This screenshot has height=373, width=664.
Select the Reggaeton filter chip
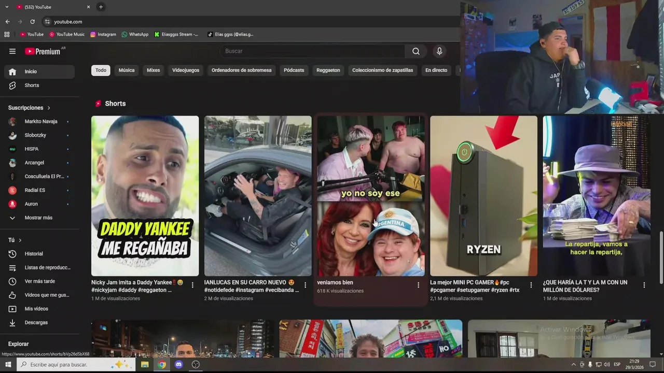point(328,70)
